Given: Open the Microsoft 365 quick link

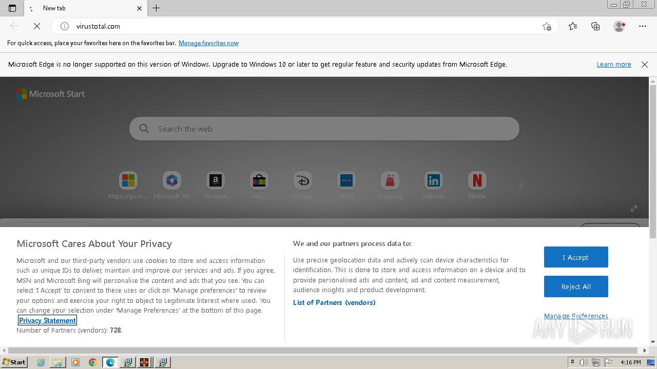Looking at the screenshot, I should tap(172, 186).
